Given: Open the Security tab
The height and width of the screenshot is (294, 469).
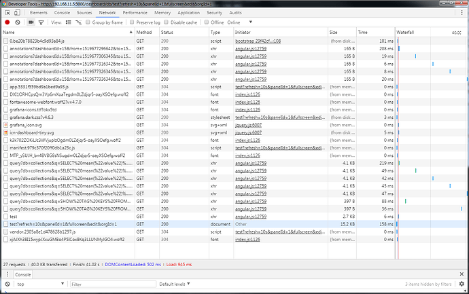Looking at the screenshot, I should (215, 12).
